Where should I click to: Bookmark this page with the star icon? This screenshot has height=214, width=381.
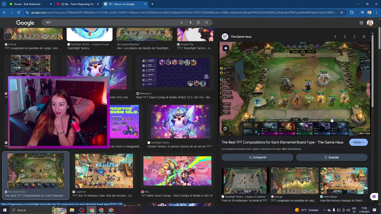click(342, 12)
